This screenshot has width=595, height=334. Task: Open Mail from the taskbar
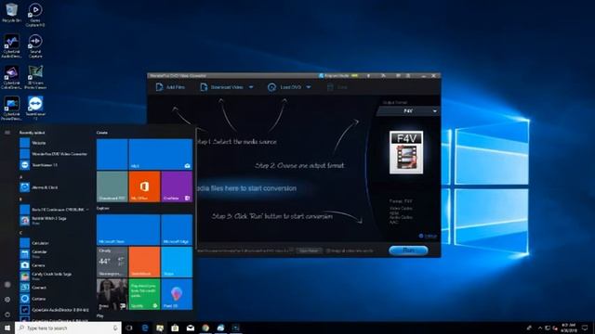coord(191,328)
